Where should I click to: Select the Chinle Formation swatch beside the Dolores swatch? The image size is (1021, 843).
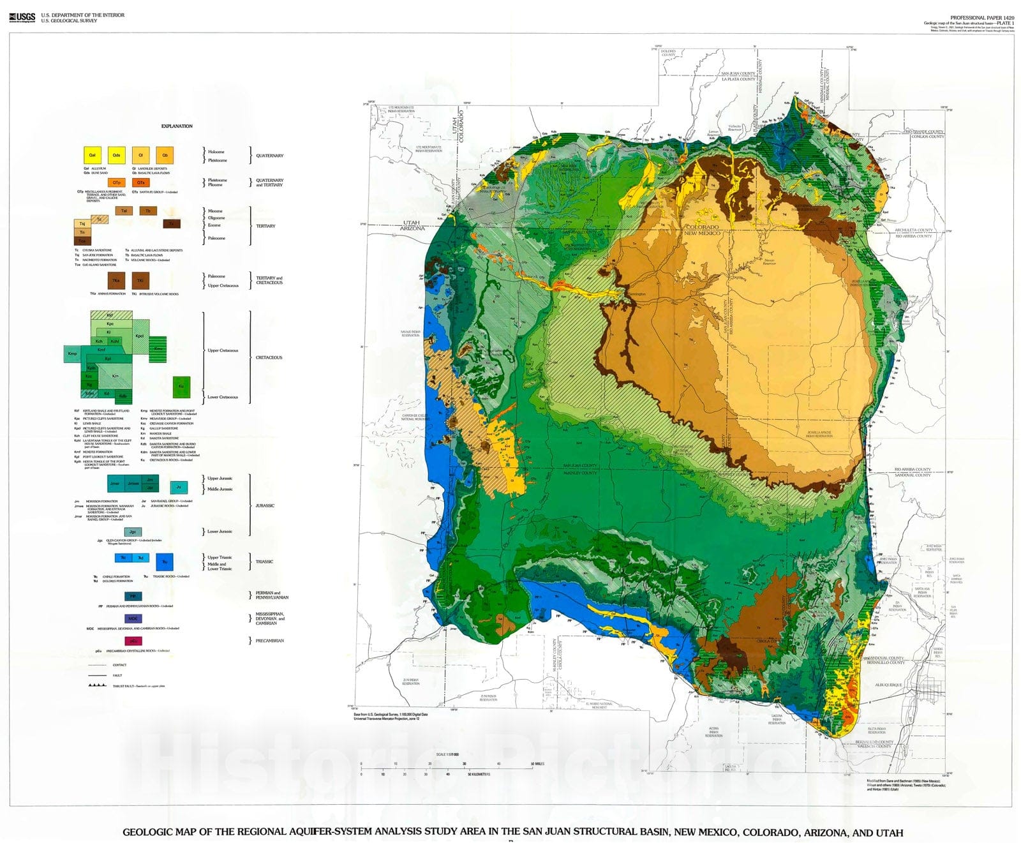[124, 558]
